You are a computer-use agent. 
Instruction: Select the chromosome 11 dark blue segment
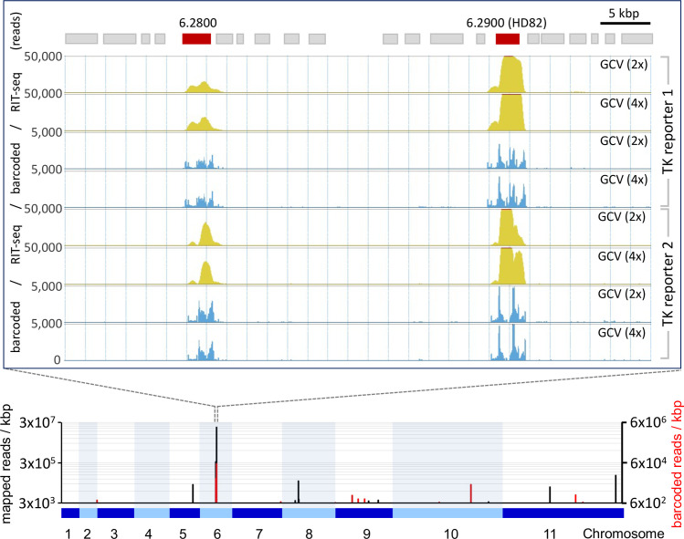click(563, 513)
